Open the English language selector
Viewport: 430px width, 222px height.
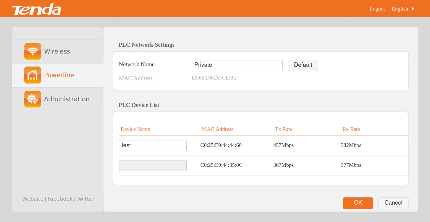click(x=400, y=9)
